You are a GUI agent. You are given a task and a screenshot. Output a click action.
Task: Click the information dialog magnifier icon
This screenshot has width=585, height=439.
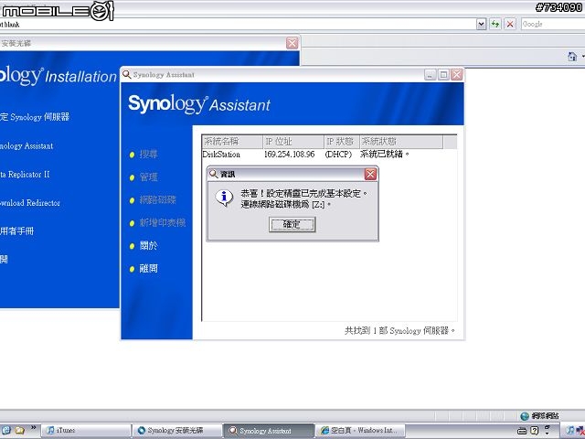point(213,174)
